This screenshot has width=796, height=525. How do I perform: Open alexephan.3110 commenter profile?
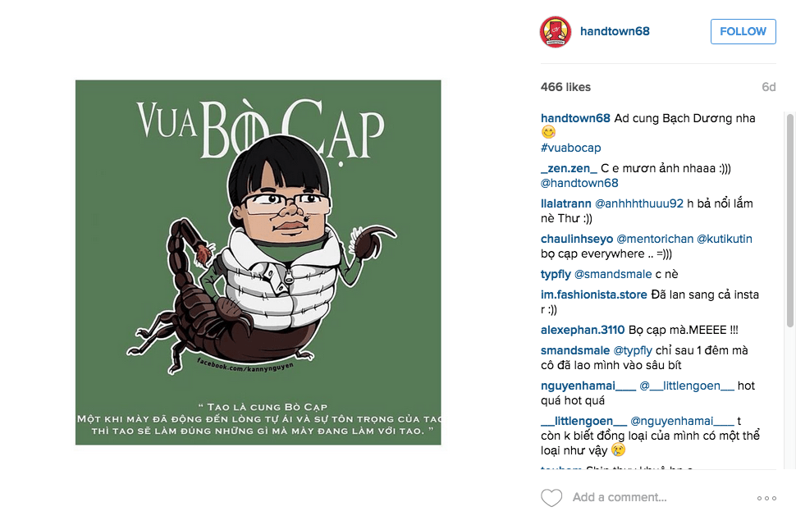click(x=583, y=331)
